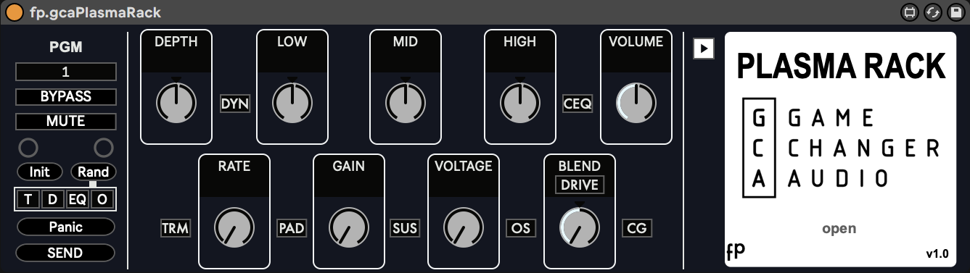Click the device window icon in title bar
970x273 pixels.
(x=910, y=12)
